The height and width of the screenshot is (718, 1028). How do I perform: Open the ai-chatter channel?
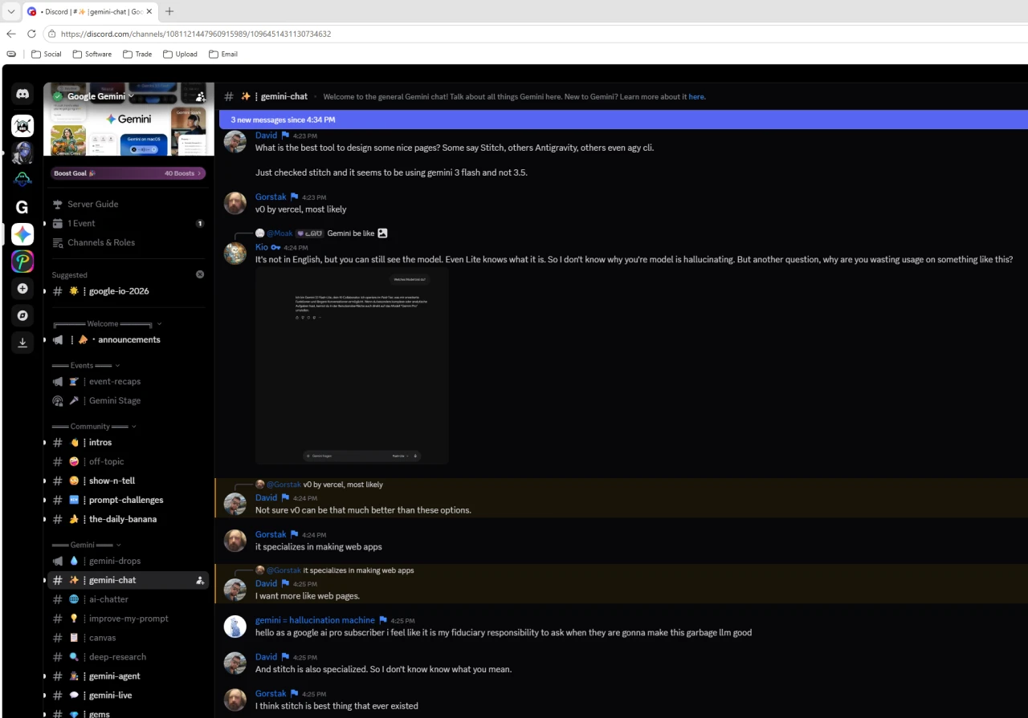[128, 599]
